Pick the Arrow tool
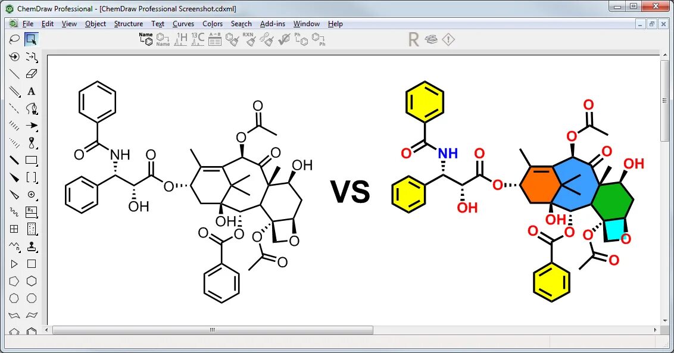This screenshot has width=674, height=353. pos(31,126)
